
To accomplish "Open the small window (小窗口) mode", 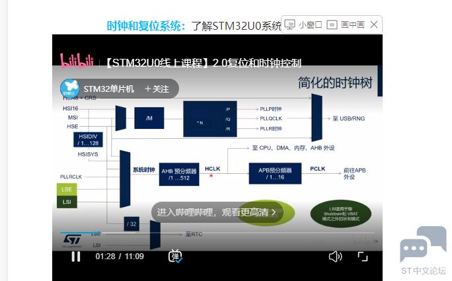I will (x=303, y=24).
